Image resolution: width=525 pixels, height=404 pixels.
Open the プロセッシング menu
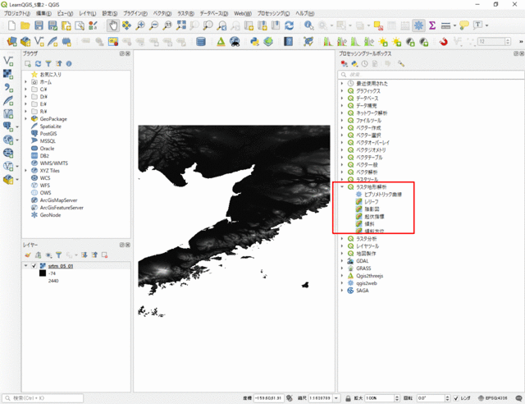[273, 13]
